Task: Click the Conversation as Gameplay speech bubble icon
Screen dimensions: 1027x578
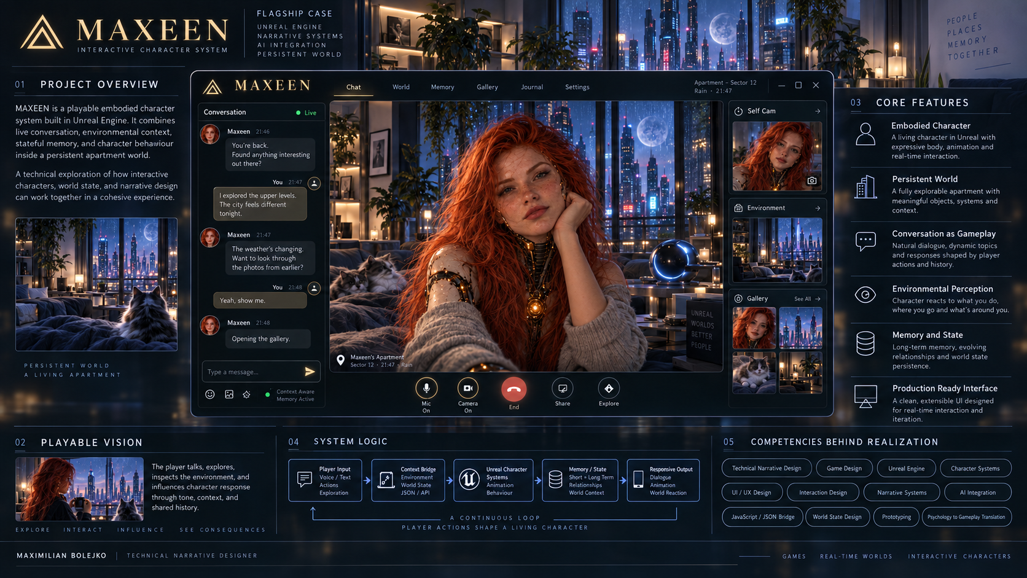Action: point(865,241)
